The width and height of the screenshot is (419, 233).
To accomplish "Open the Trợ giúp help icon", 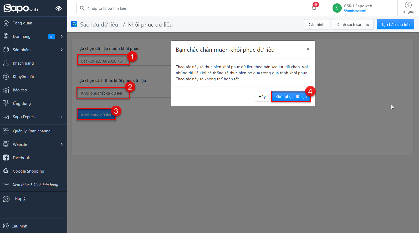I will (x=408, y=5).
